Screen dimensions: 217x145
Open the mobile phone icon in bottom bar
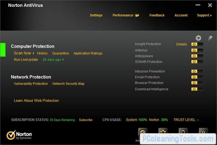coord(183,131)
